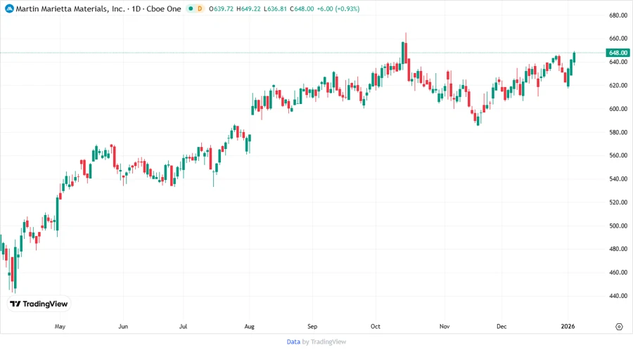The image size is (633, 350).
Task: Click the 640.00 price axis label
Action: click(618, 62)
